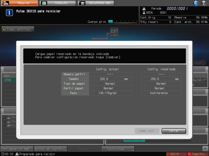Click the Máquina tab's machine icon

coord(6,3)
